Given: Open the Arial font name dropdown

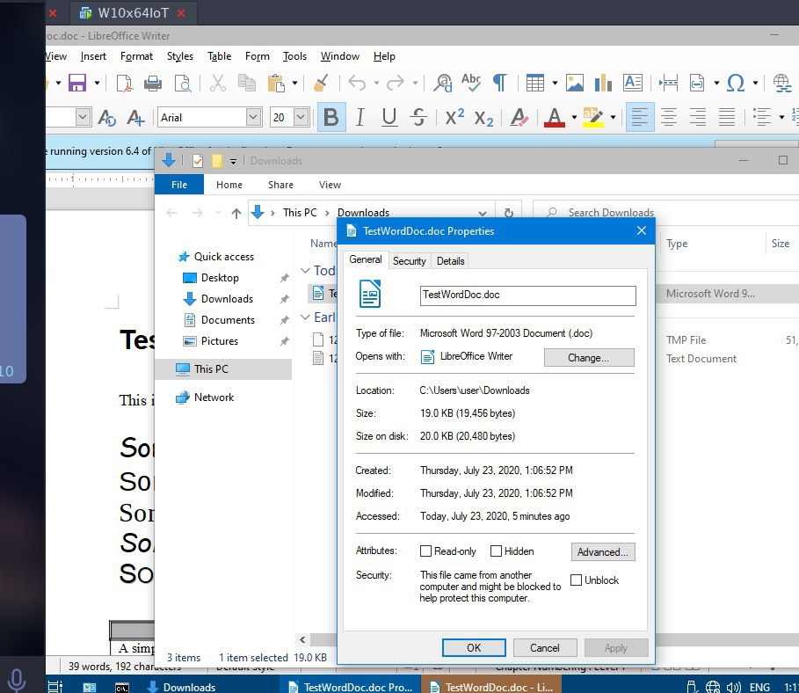Looking at the screenshot, I should tap(253, 117).
